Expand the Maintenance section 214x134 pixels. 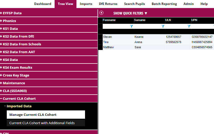[49, 83]
